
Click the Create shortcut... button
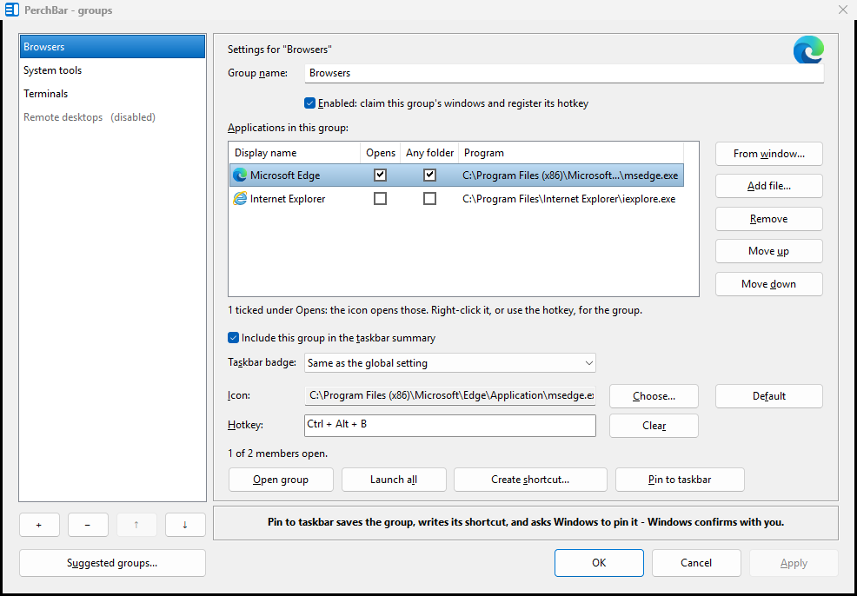coord(531,480)
